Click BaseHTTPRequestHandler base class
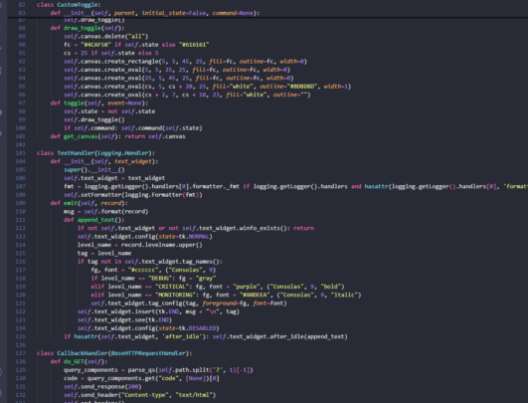Screen dimensions: 528x403 [x=148, y=353]
